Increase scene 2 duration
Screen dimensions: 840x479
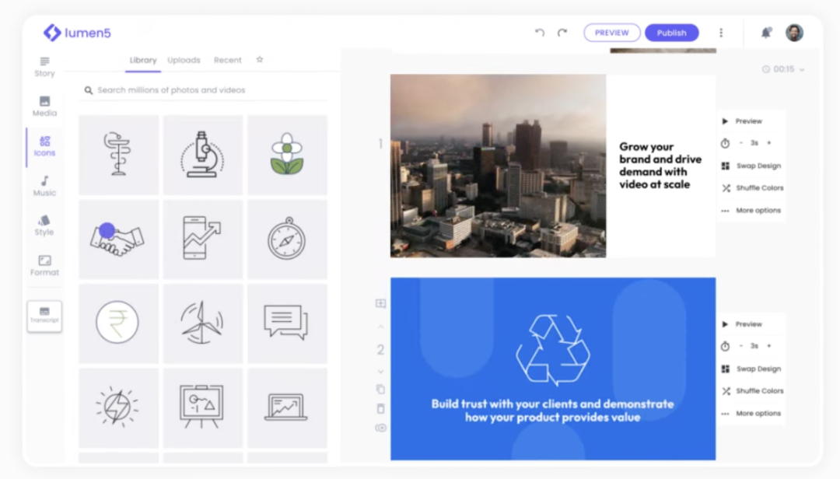coord(768,346)
